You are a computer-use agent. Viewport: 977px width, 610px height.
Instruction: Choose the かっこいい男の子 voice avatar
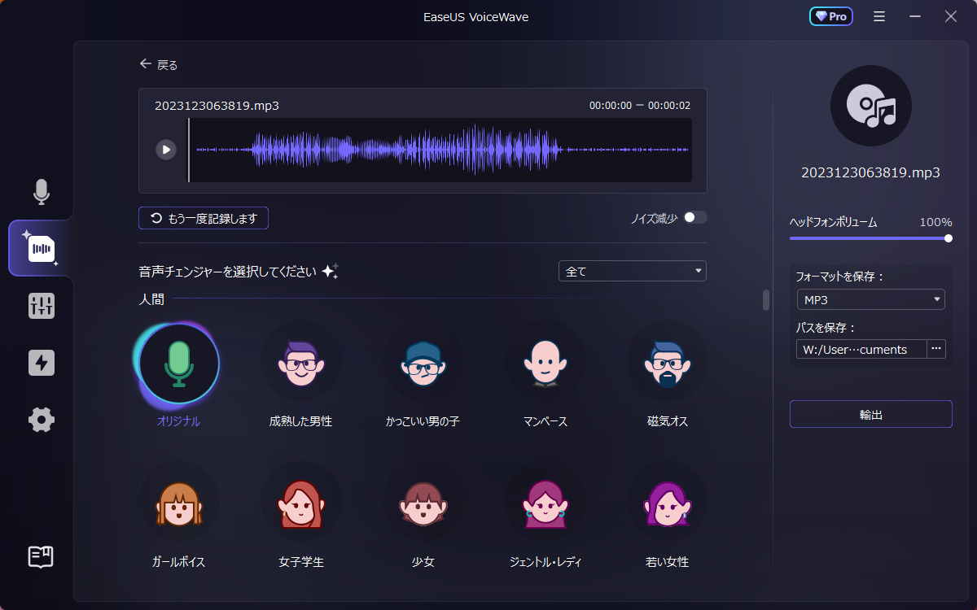coord(423,362)
